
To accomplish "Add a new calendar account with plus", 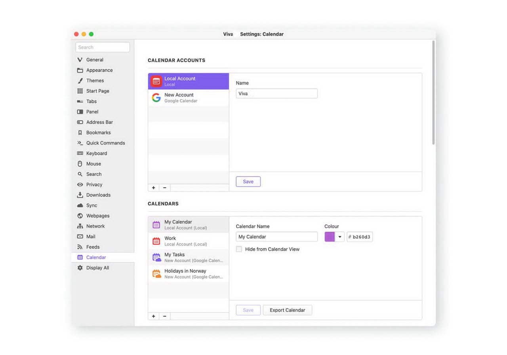I will click(154, 188).
